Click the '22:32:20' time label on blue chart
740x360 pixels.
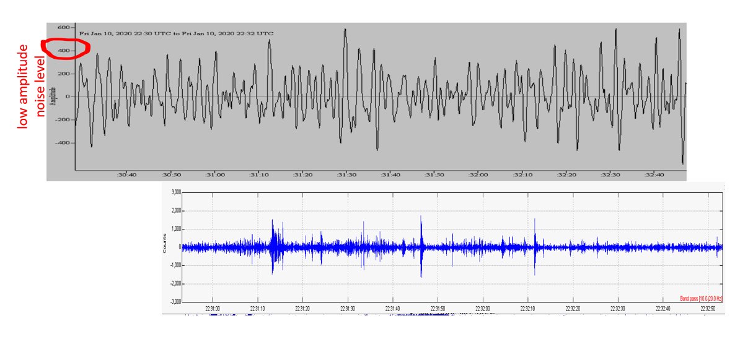tap(573, 309)
